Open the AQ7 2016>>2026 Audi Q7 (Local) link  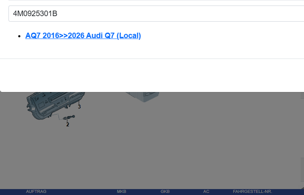pos(83,36)
